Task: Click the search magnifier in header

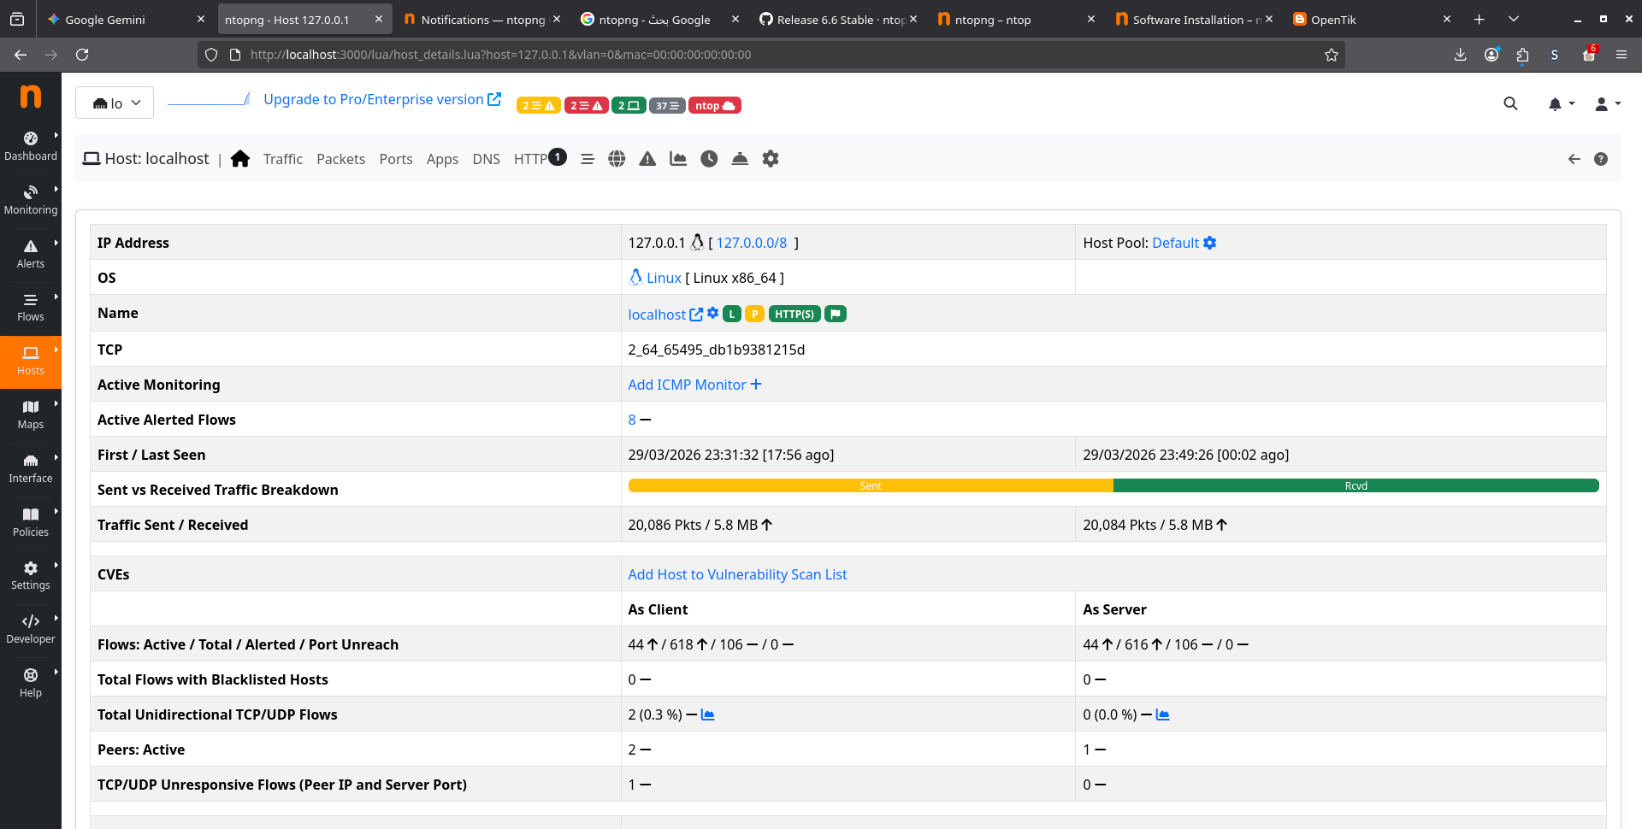Action: (x=1510, y=103)
